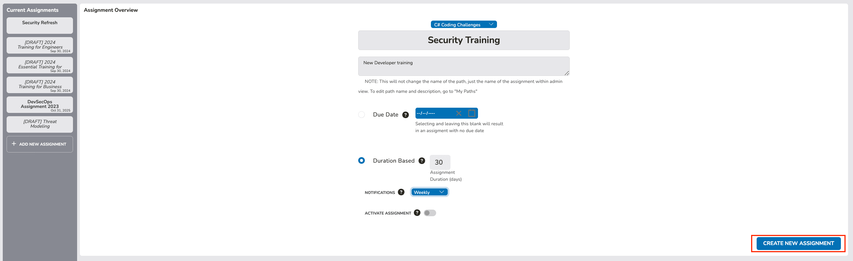853x261 pixels.
Task: Clear the due date with X icon
Action: click(x=459, y=113)
